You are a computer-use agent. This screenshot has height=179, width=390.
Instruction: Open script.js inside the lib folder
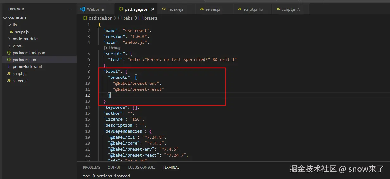point(22,32)
